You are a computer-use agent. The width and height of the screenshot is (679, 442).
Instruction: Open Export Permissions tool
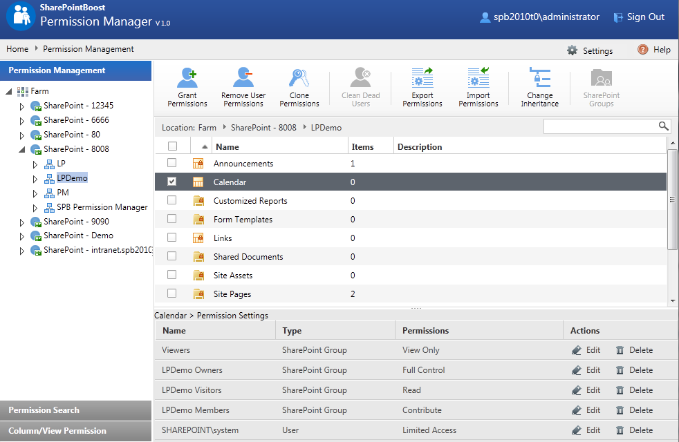[422, 87]
